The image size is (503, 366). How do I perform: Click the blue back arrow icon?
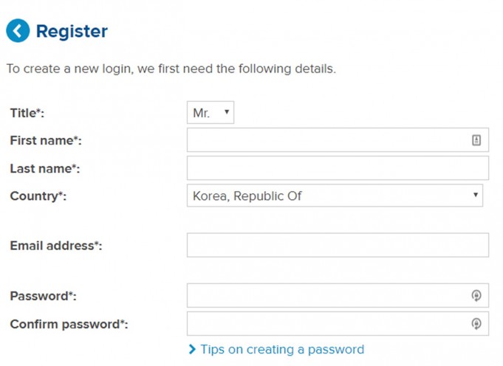(x=18, y=31)
